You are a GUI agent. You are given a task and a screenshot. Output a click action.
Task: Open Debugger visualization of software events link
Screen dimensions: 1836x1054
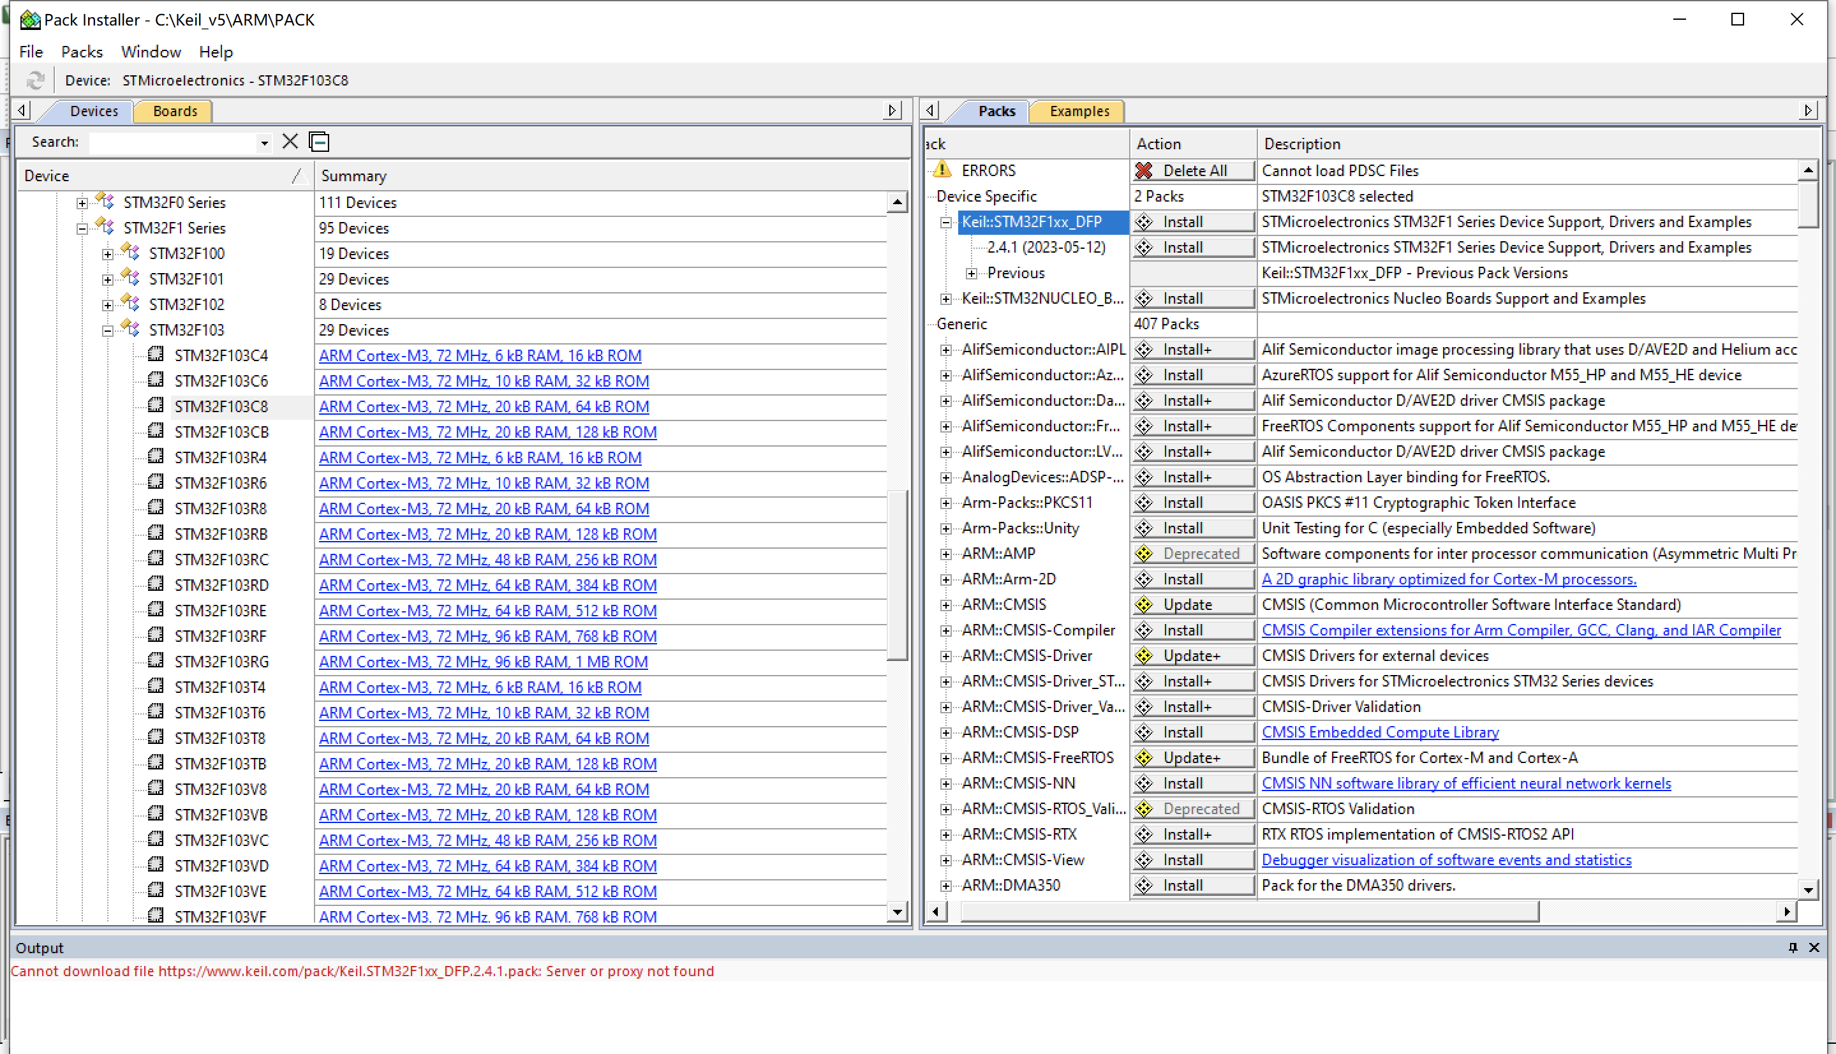pos(1447,860)
